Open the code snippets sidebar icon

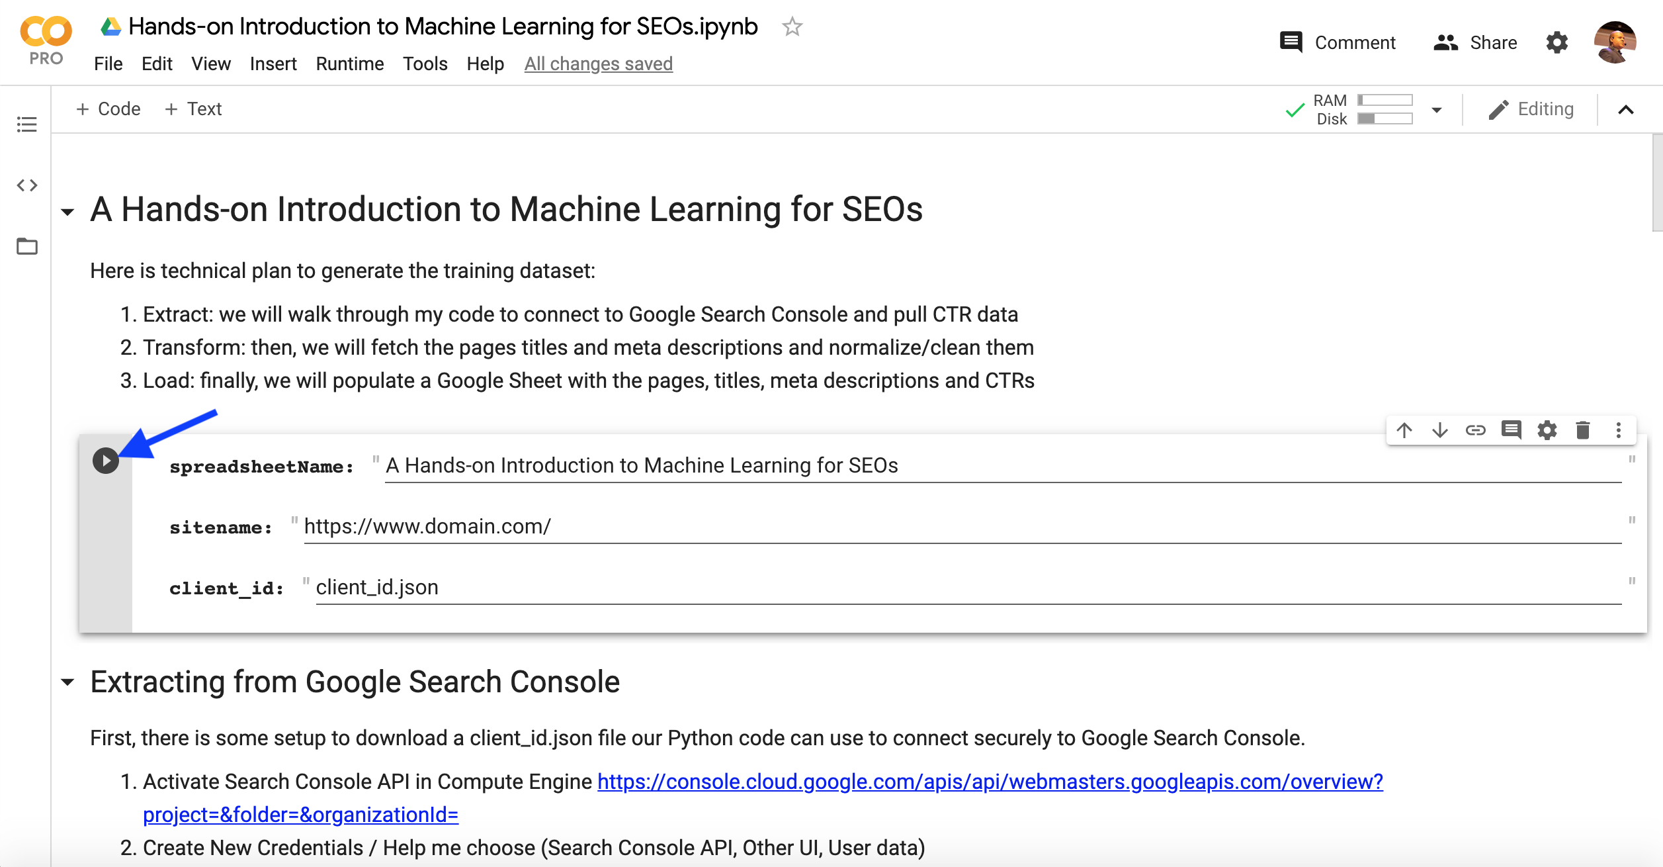[27, 185]
